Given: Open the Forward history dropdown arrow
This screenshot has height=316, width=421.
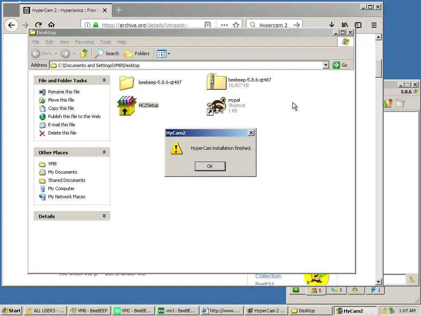Looking at the screenshot, I should point(75,53).
